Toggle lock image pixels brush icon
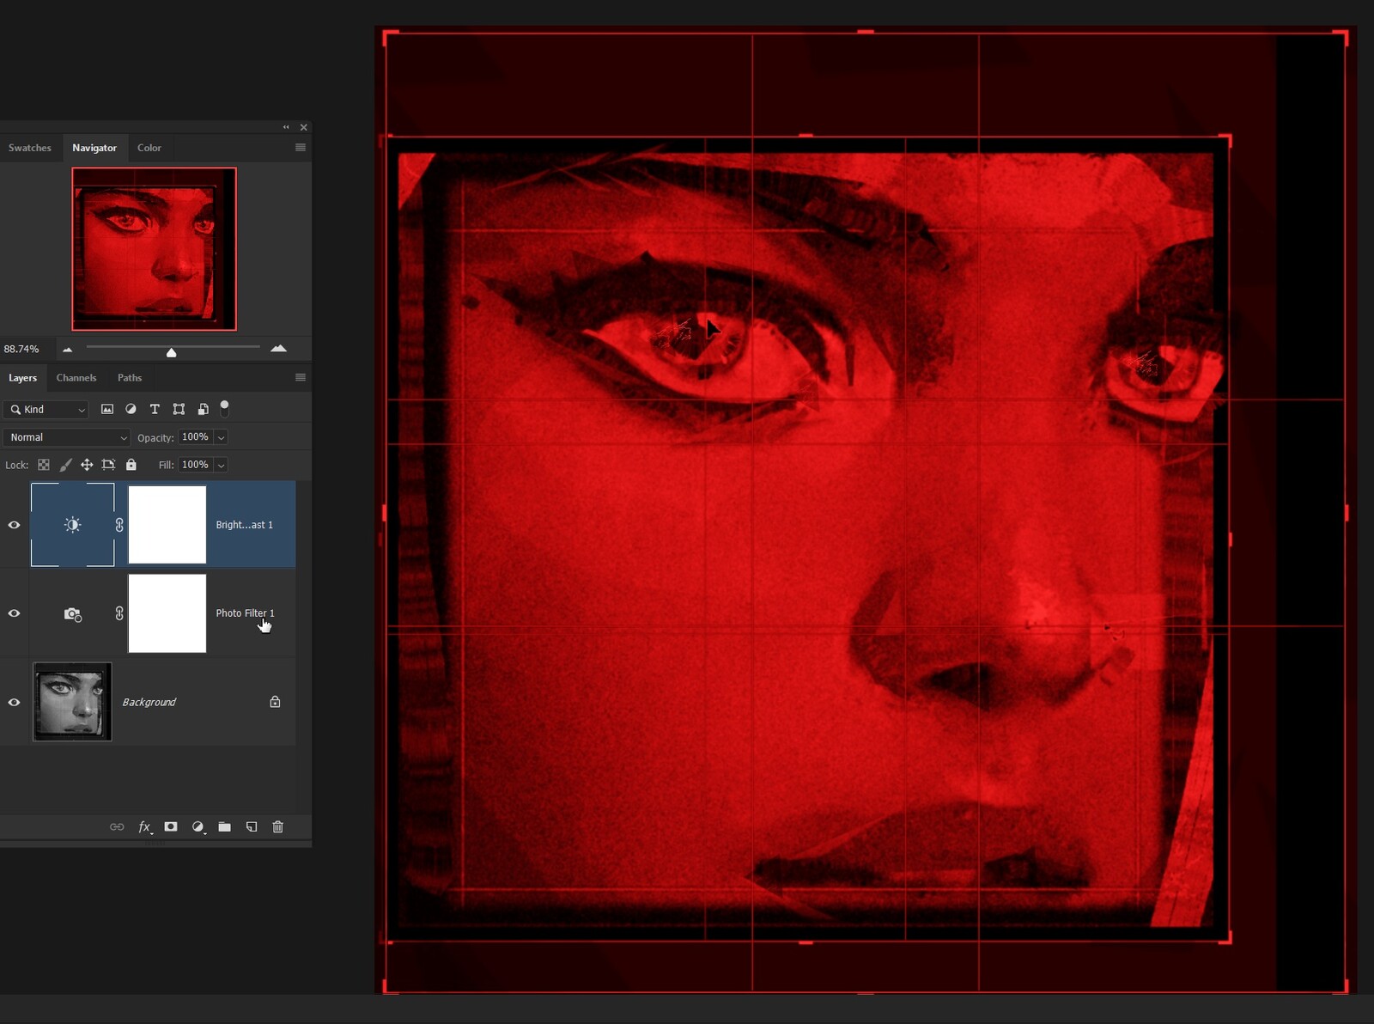This screenshot has height=1024, width=1374. tap(65, 465)
